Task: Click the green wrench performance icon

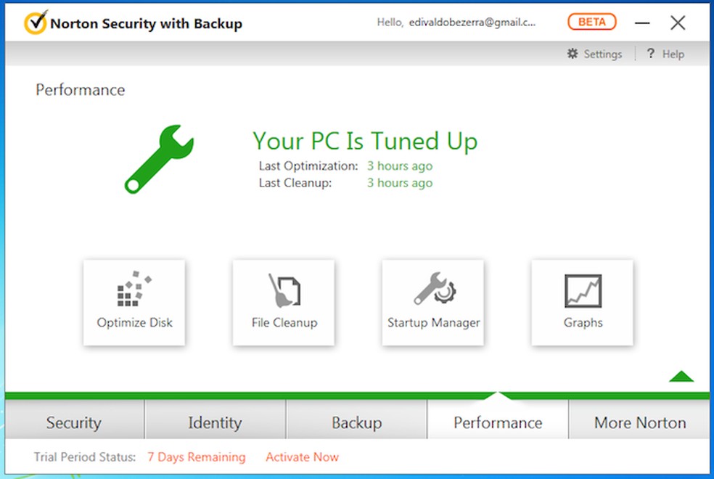Action: 158,159
